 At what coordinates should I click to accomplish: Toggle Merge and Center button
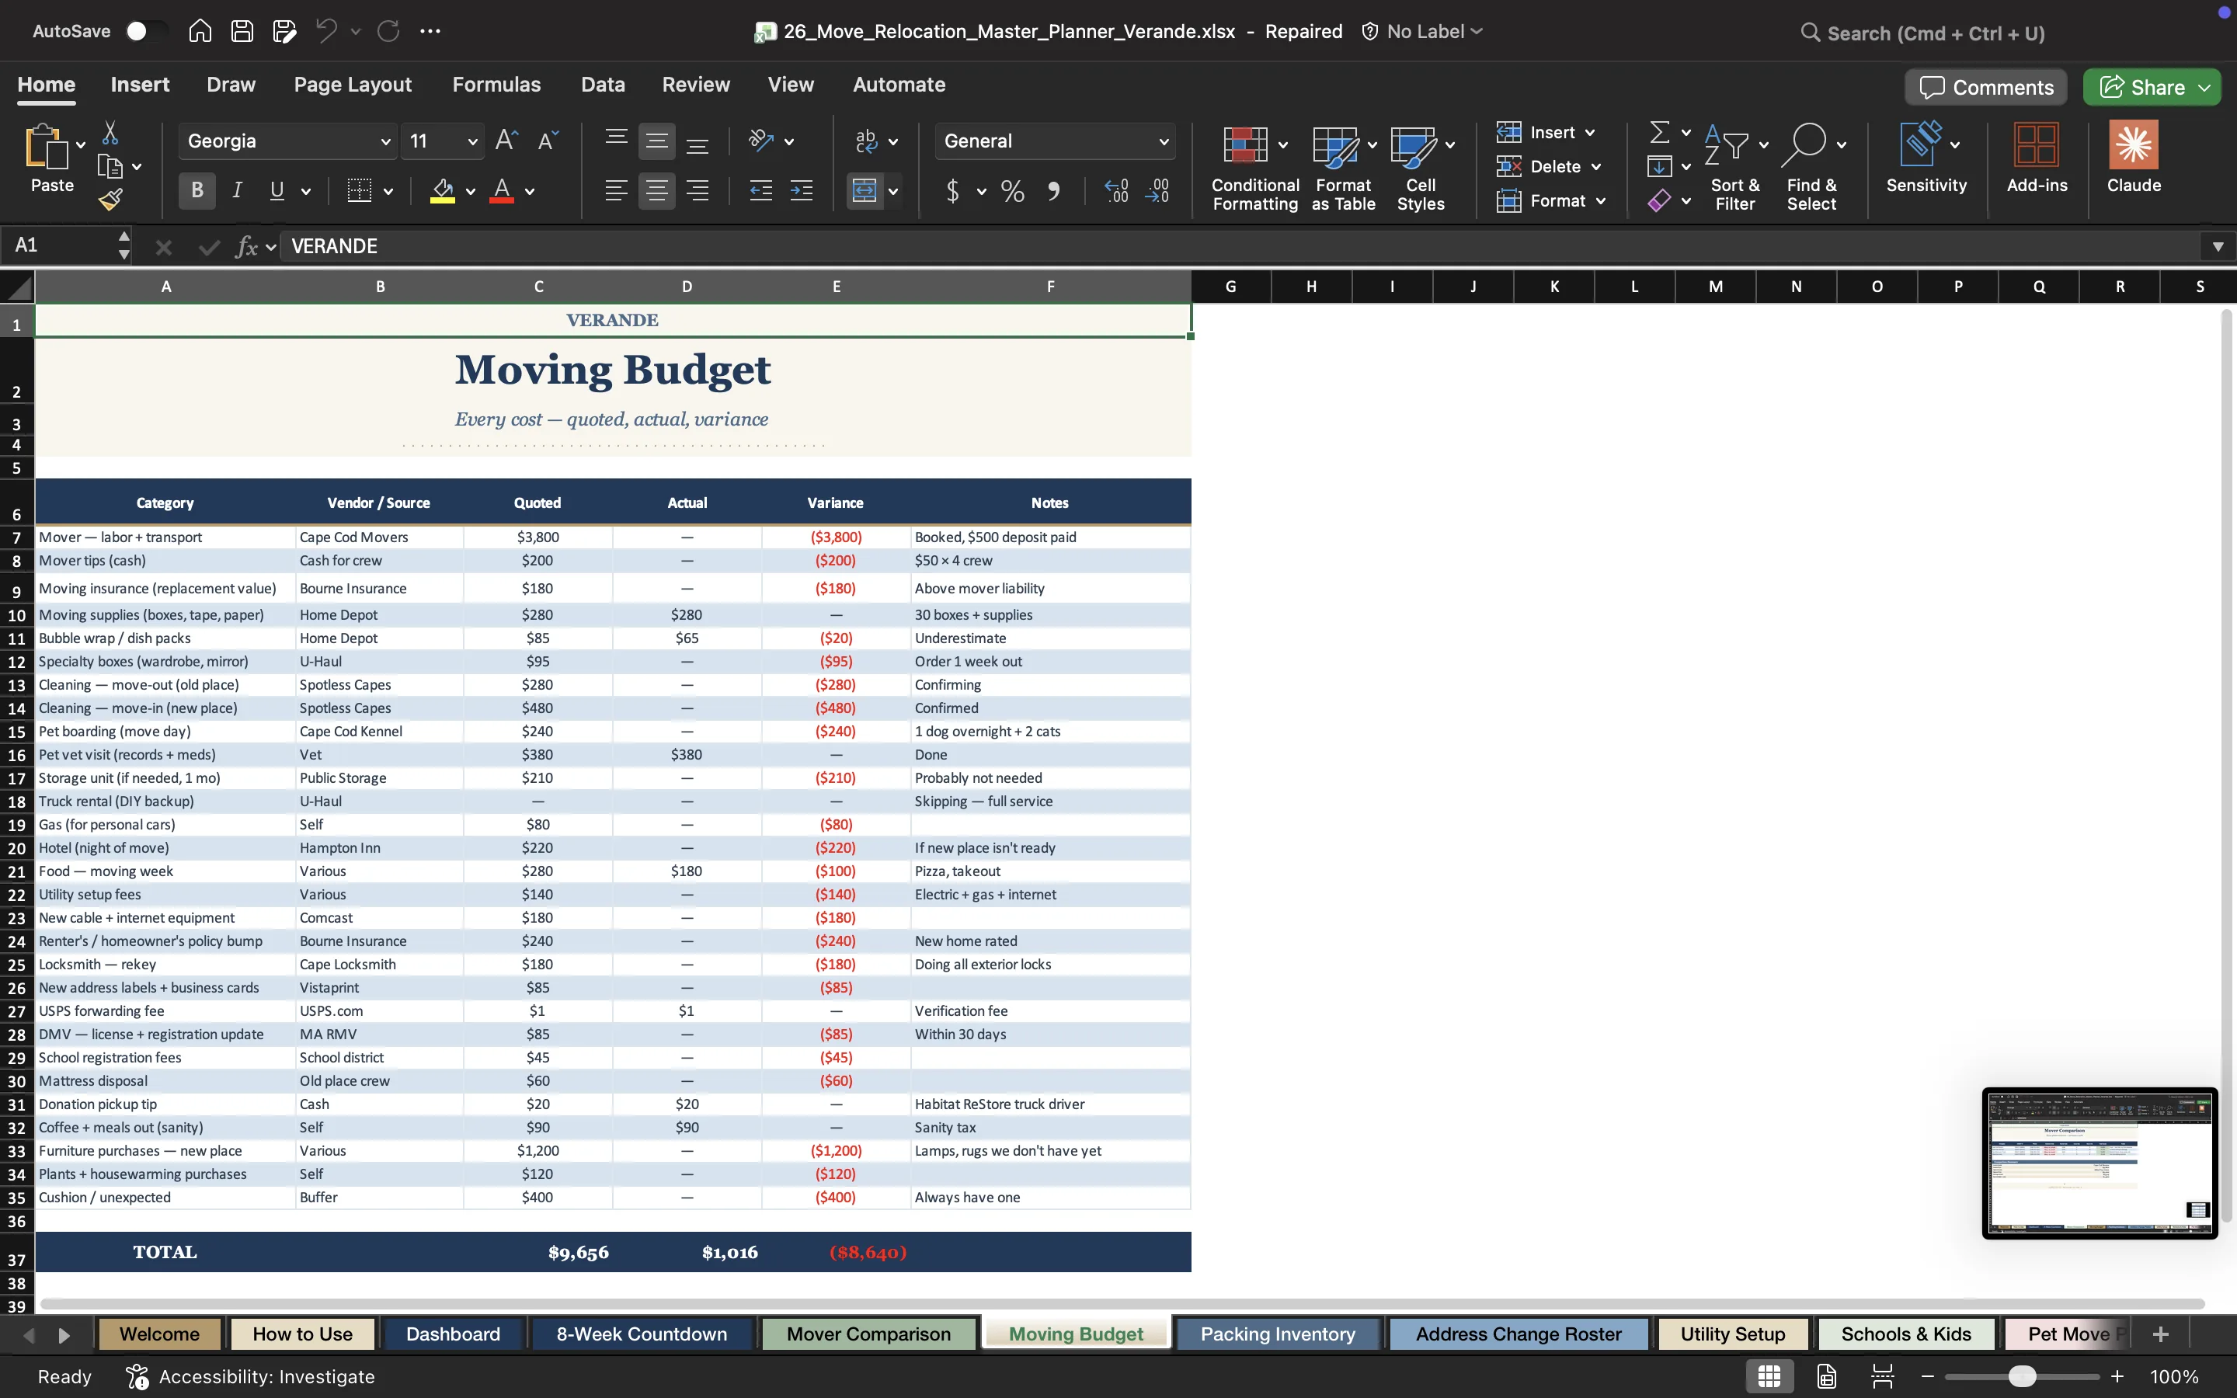click(865, 191)
